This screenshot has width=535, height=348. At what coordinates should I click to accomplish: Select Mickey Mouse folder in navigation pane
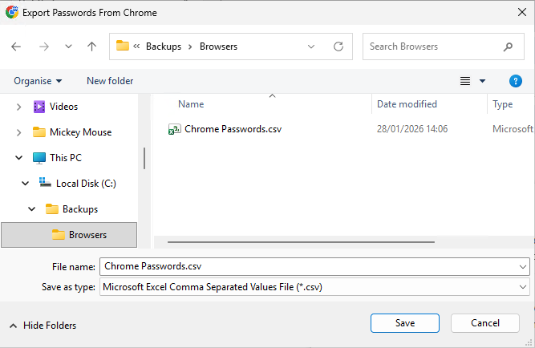80,132
